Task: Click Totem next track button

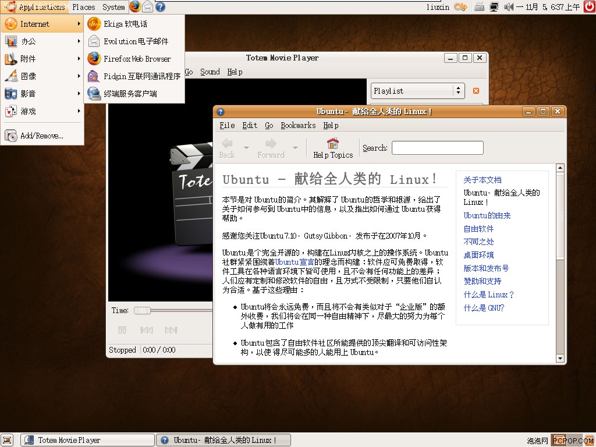Action: (171, 330)
